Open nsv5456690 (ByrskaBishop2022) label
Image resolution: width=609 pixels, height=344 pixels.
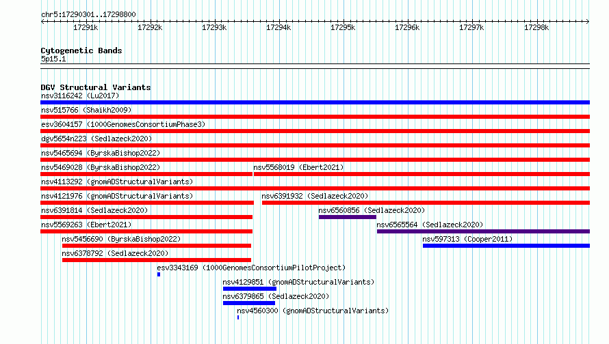121,239
